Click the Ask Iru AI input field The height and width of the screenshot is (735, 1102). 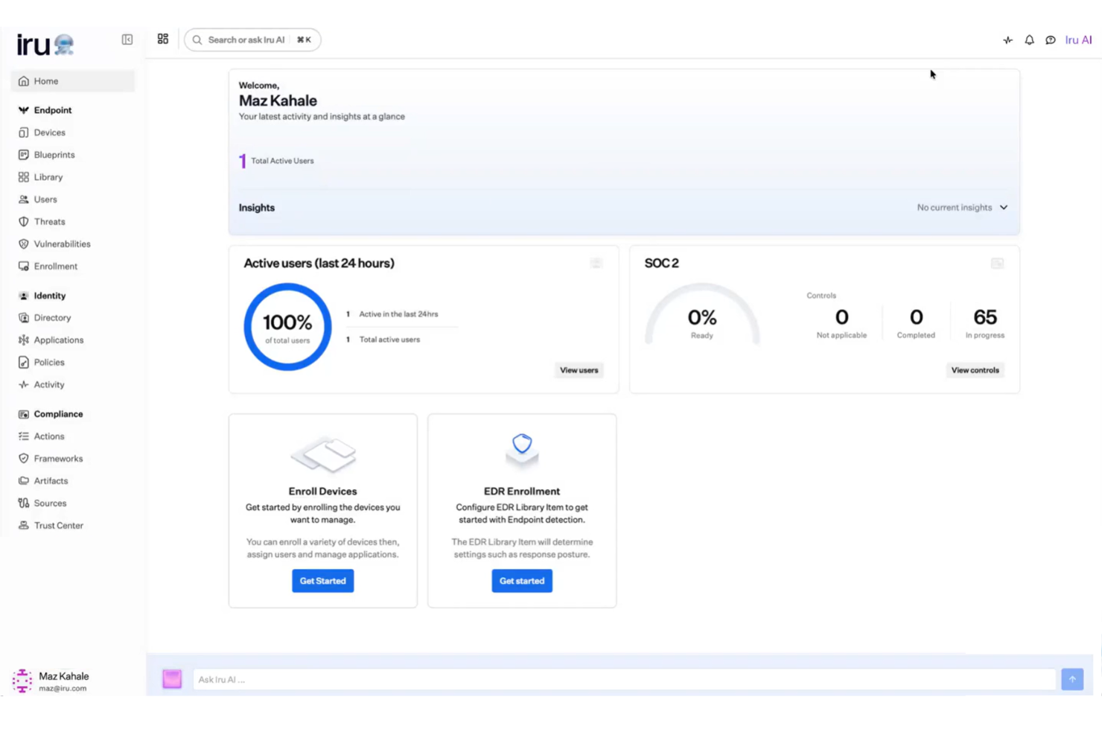(521, 679)
